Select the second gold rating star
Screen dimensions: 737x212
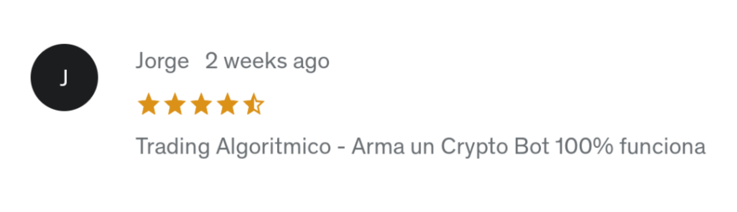[175, 104]
